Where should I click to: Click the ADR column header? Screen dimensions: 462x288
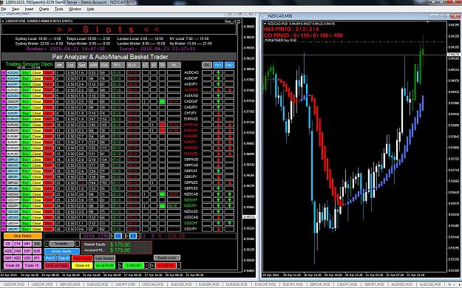pyautogui.click(x=93, y=65)
